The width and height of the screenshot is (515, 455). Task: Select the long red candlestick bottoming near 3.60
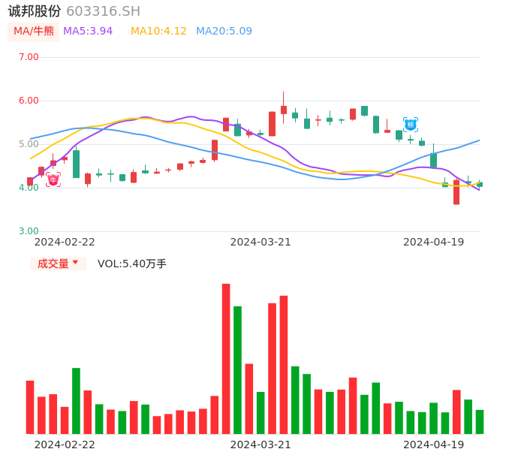click(x=456, y=192)
